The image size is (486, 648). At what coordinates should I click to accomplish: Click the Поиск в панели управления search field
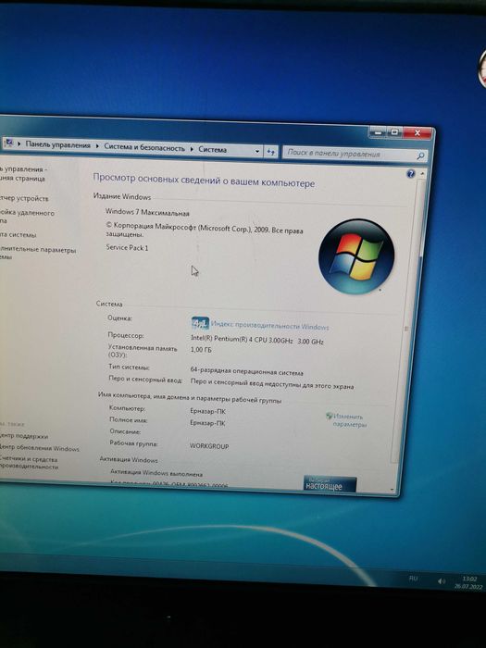pyautogui.click(x=349, y=154)
